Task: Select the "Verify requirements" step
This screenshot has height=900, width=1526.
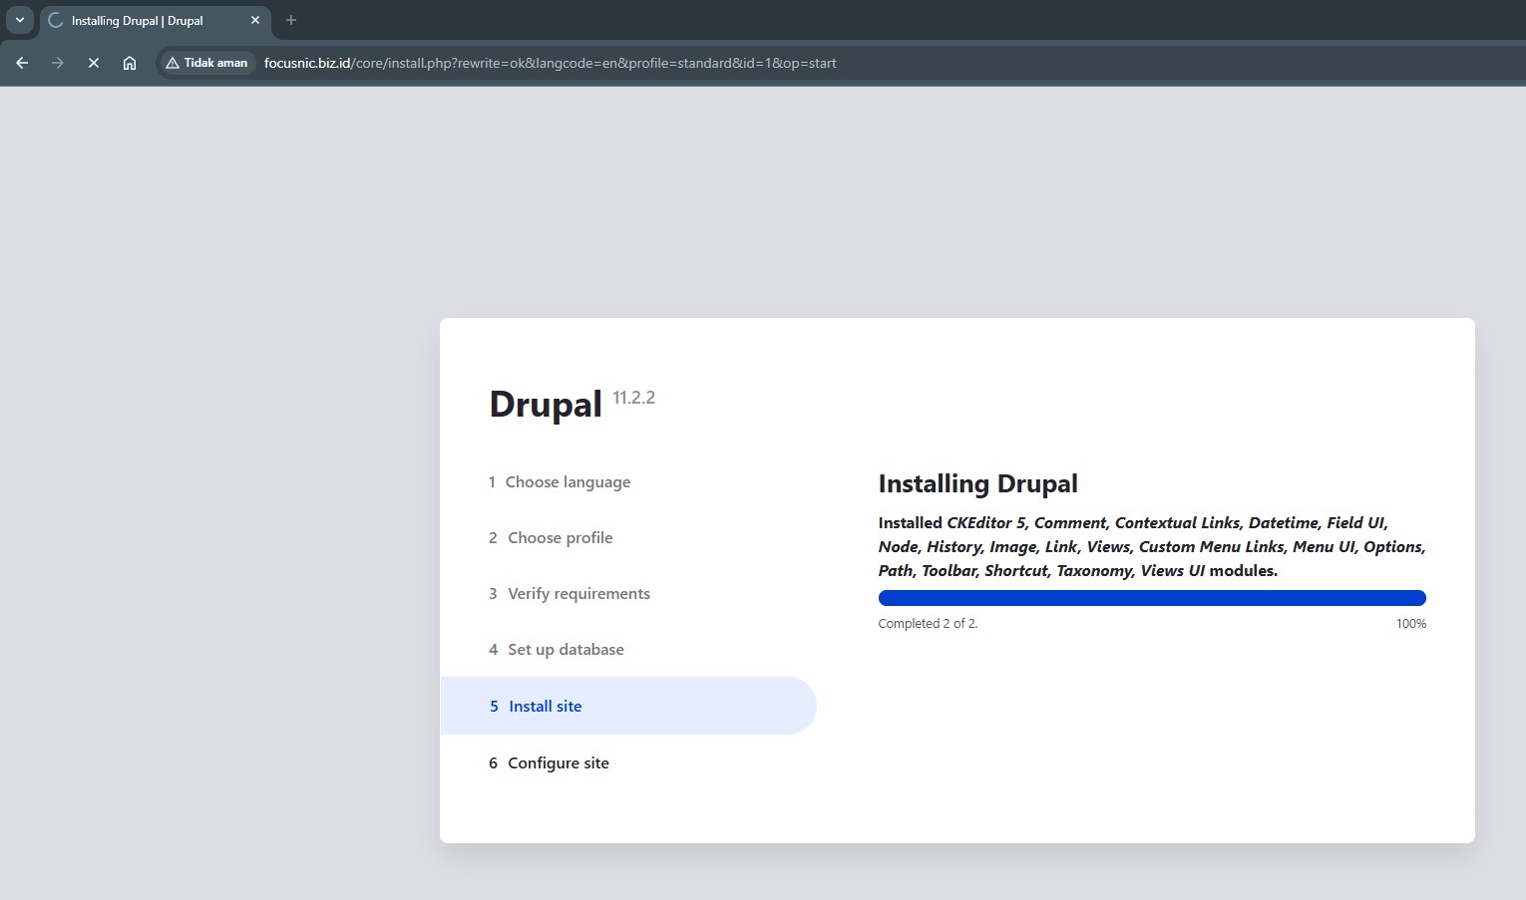Action: tap(578, 594)
